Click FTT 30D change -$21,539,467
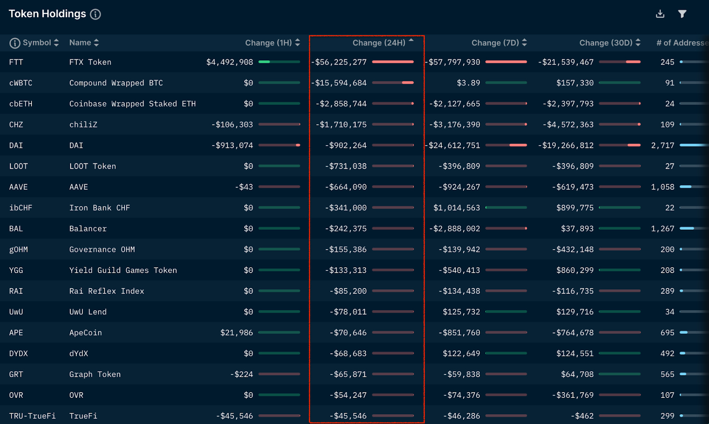The width and height of the screenshot is (709, 424). click(x=566, y=62)
